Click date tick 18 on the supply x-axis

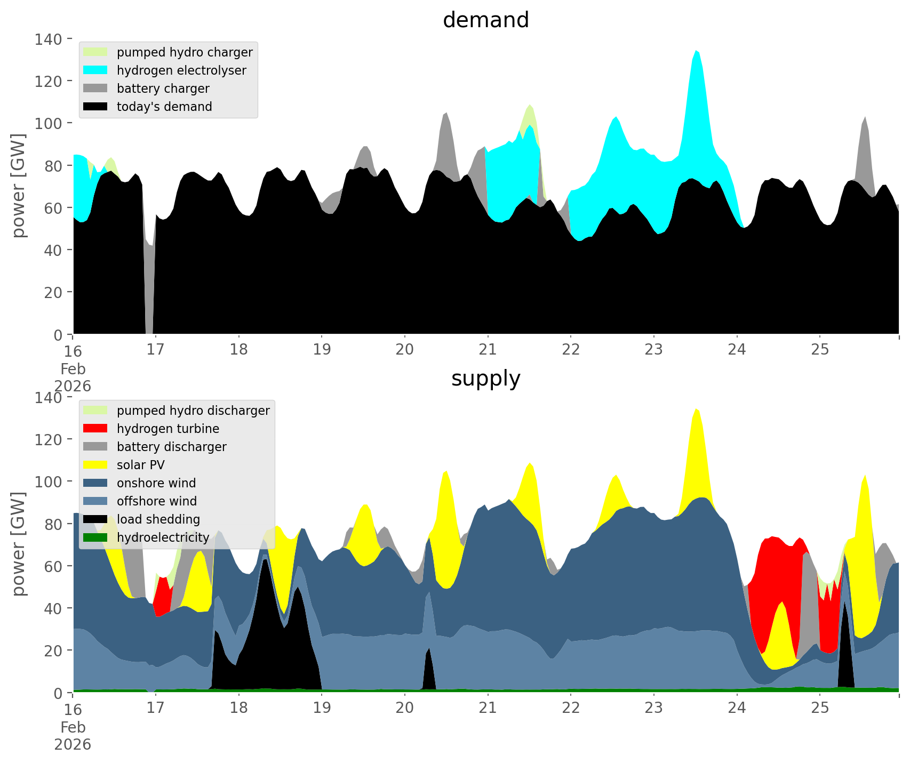coord(239,708)
